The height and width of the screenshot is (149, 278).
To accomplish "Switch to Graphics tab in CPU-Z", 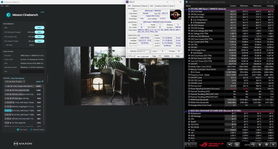I will click(x=158, y=6).
